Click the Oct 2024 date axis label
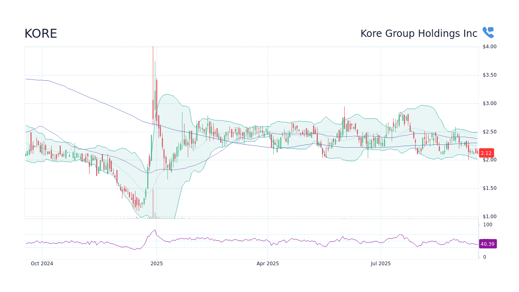Viewport: 519px width, 292px height. (x=42, y=263)
